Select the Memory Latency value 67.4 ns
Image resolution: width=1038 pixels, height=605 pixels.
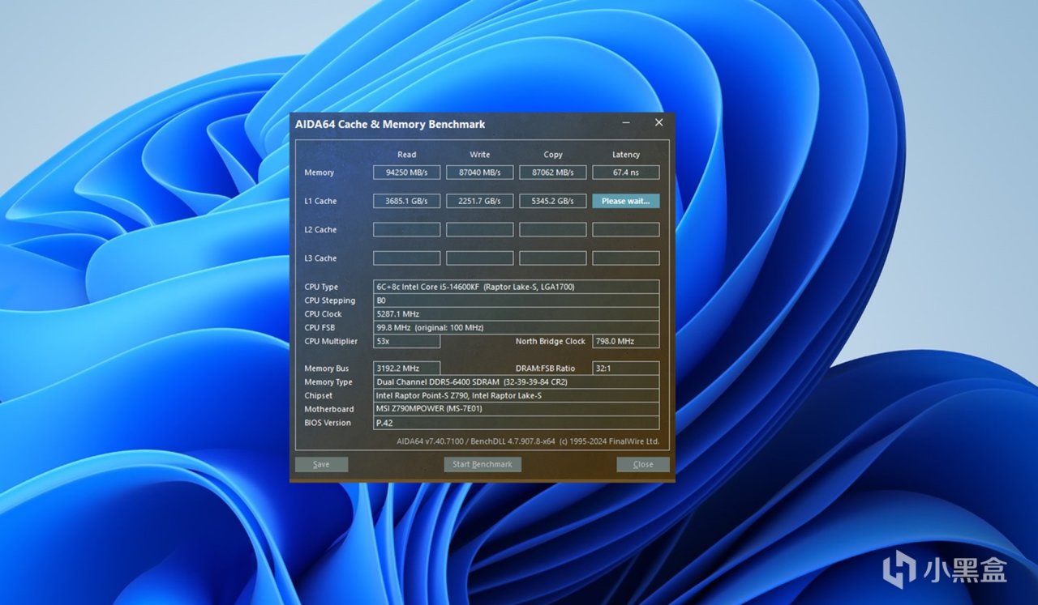pyautogui.click(x=626, y=173)
